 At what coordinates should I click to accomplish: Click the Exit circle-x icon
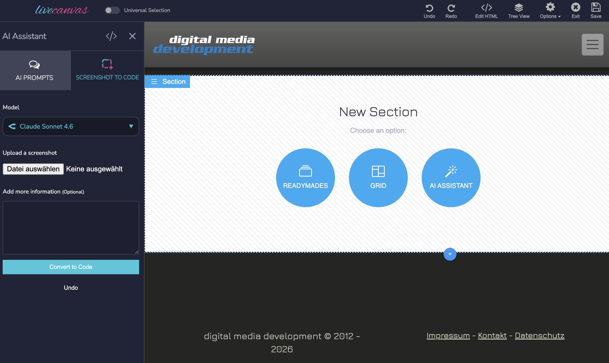tap(576, 7)
